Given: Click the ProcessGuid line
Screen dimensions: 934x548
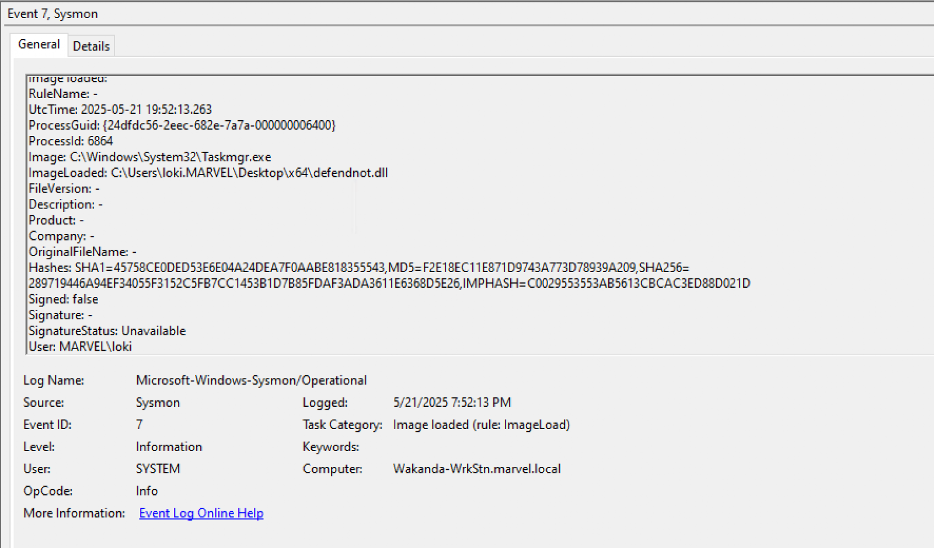Looking at the screenshot, I should tap(182, 125).
